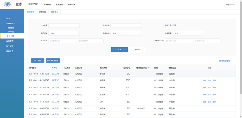Sort by 缴费截止时间 arrow in table header
Screen dimensions: 242x118
(x=149, y=68)
